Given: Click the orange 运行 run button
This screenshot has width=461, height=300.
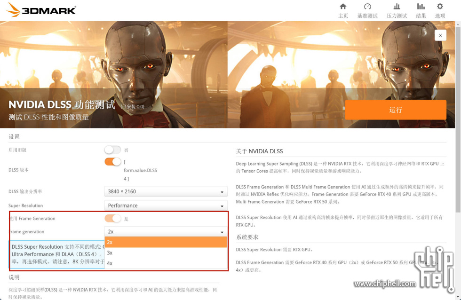Looking at the screenshot, I should point(396,110).
